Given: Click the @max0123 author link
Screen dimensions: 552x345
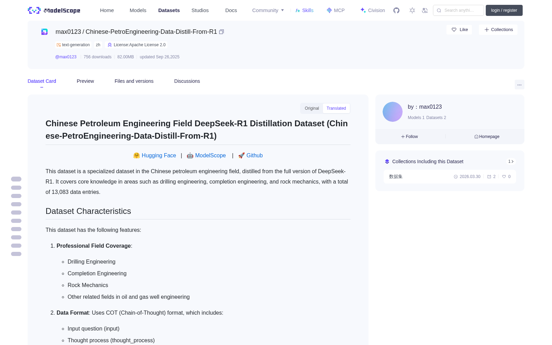Looking at the screenshot, I should click(66, 57).
